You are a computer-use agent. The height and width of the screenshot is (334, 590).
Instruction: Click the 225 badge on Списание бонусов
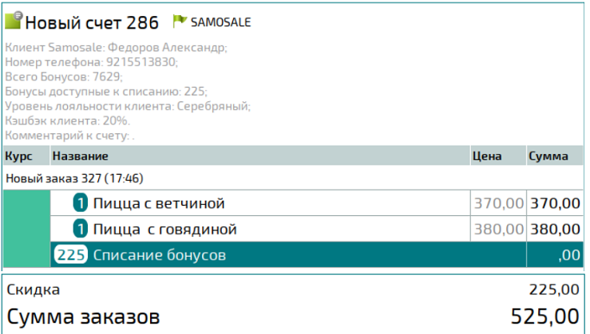tap(71, 255)
